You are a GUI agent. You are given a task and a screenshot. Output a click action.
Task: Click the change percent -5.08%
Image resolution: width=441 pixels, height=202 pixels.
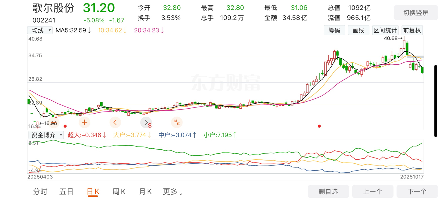pos(94,20)
